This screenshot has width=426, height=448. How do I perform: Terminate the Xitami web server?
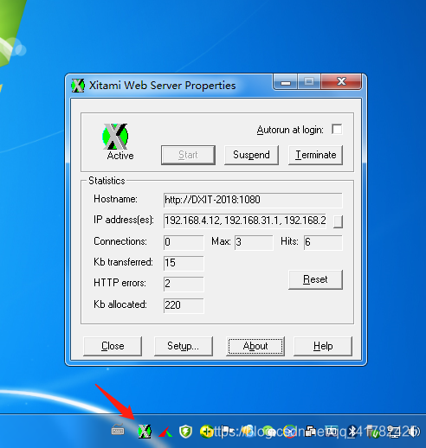pyautogui.click(x=316, y=155)
